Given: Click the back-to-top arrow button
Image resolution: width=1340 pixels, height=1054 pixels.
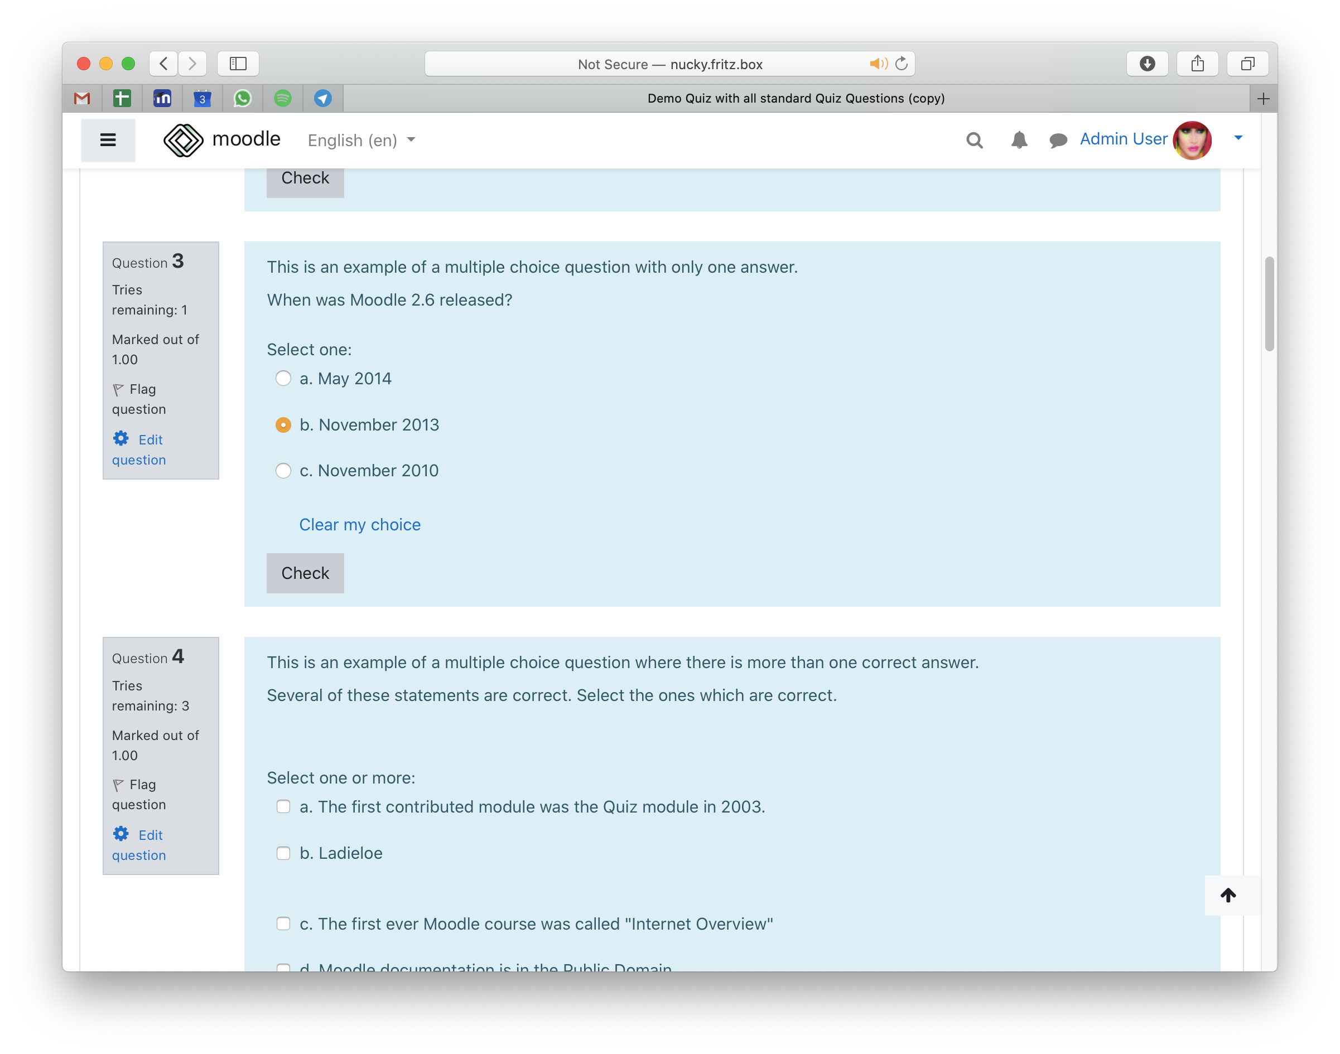Looking at the screenshot, I should pyautogui.click(x=1229, y=896).
